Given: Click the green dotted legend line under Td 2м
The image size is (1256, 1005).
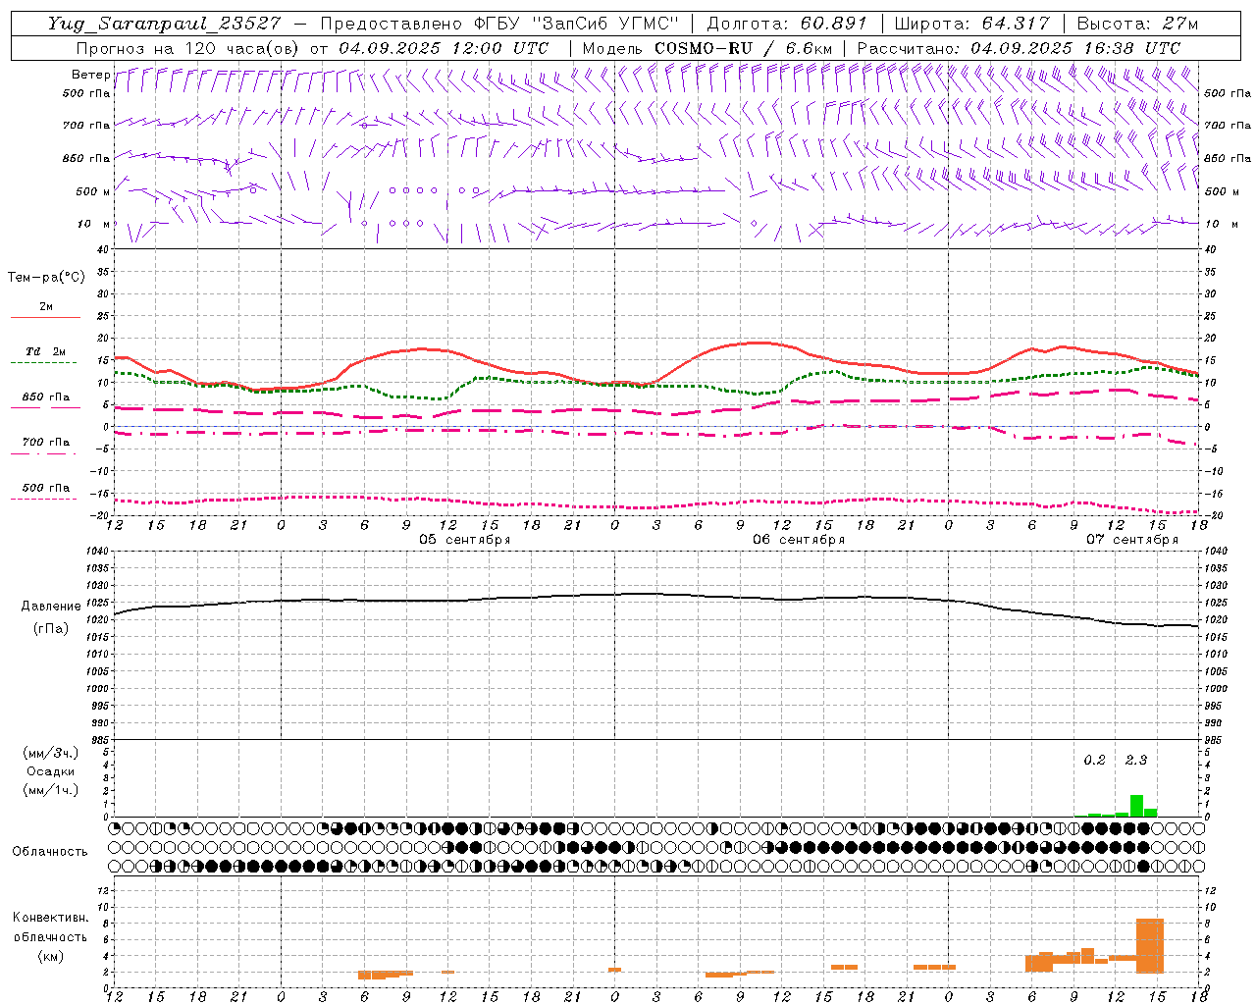Looking at the screenshot, I should coord(43,363).
